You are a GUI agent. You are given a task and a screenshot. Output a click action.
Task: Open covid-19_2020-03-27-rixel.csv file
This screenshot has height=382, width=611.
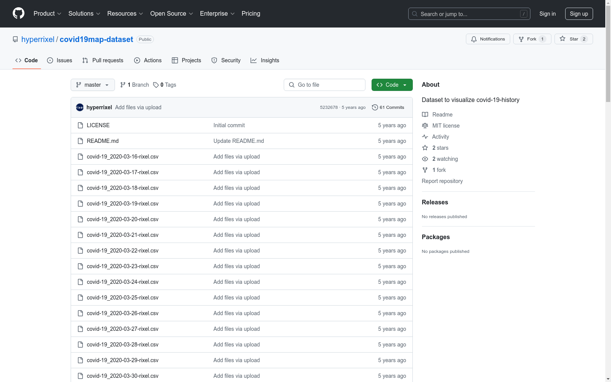click(123, 329)
